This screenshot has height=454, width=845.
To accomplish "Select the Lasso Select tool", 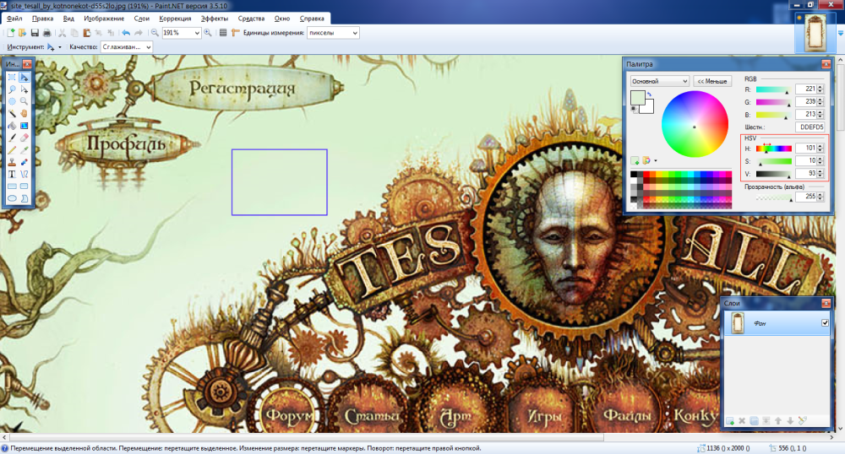I will coord(12,89).
